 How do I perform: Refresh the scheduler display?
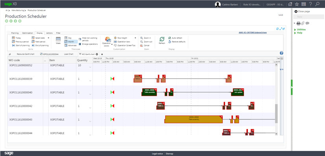point(162,40)
